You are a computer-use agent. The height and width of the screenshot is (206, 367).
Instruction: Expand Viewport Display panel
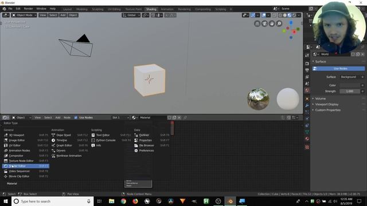(326, 104)
